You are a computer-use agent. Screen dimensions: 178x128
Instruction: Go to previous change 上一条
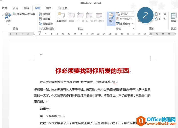(160, 14)
